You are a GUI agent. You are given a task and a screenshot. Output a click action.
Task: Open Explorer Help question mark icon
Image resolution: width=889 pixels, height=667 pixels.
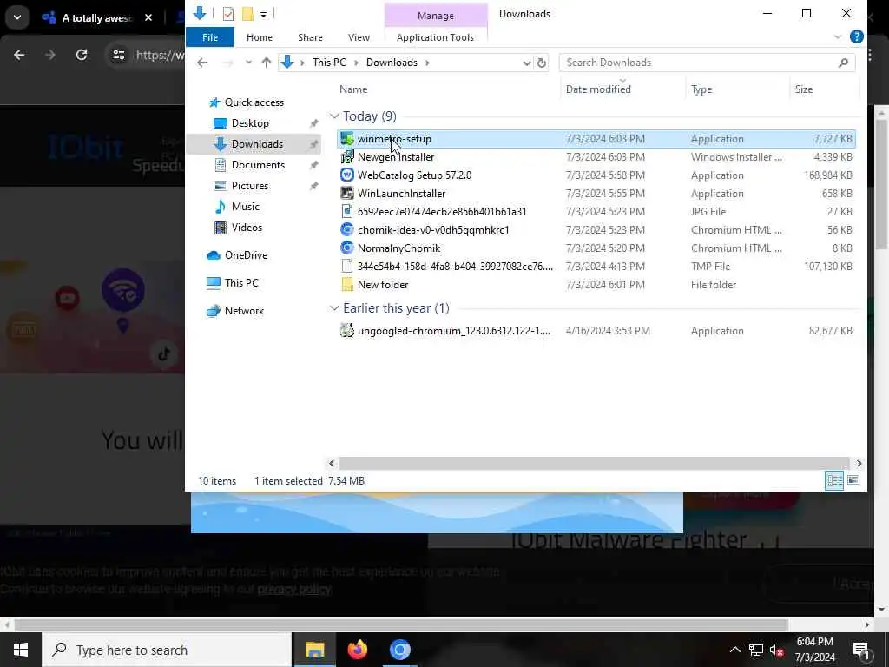[x=857, y=36]
